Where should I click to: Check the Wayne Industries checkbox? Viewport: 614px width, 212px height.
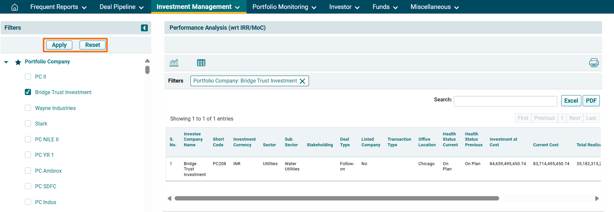coord(28,108)
